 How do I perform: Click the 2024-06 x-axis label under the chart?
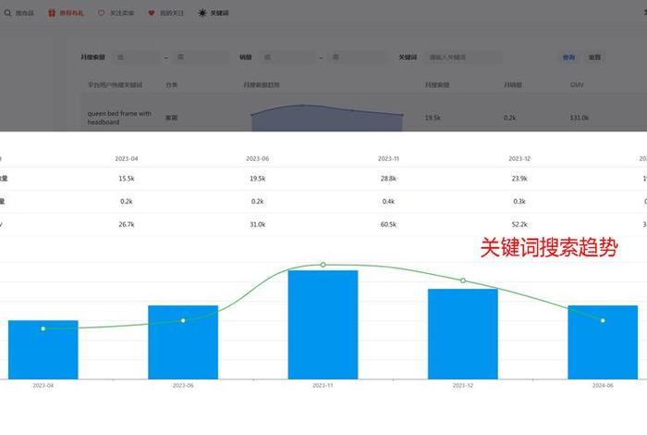(x=603, y=385)
